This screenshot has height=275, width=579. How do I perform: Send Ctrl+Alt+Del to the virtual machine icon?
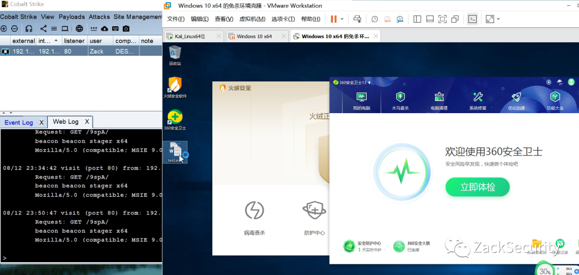pos(357,19)
